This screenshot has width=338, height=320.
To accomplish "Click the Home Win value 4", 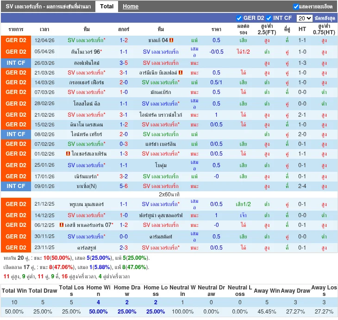I will [98, 302].
